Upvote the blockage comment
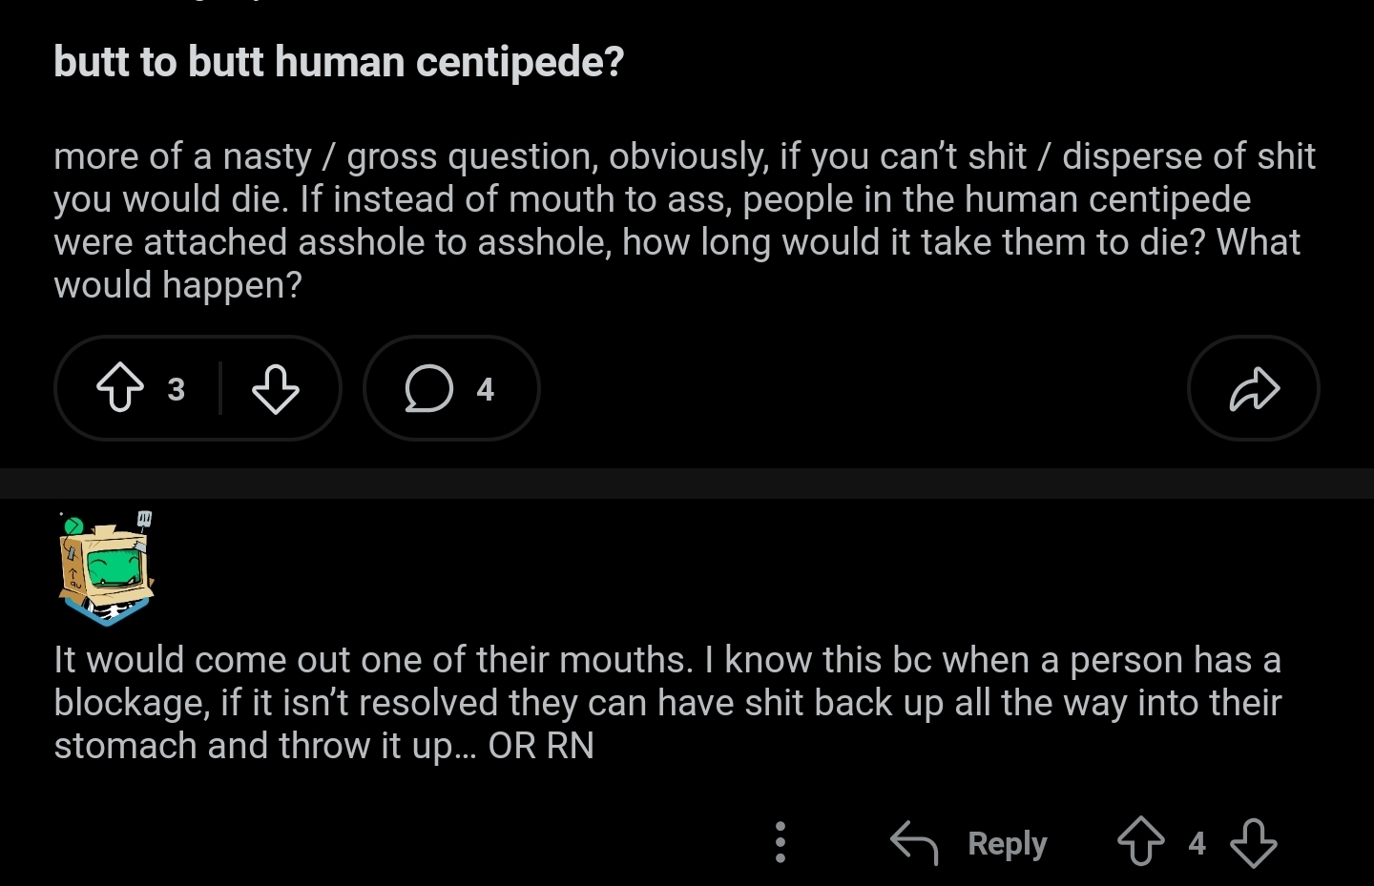Image resolution: width=1374 pixels, height=886 pixels. 1140,842
